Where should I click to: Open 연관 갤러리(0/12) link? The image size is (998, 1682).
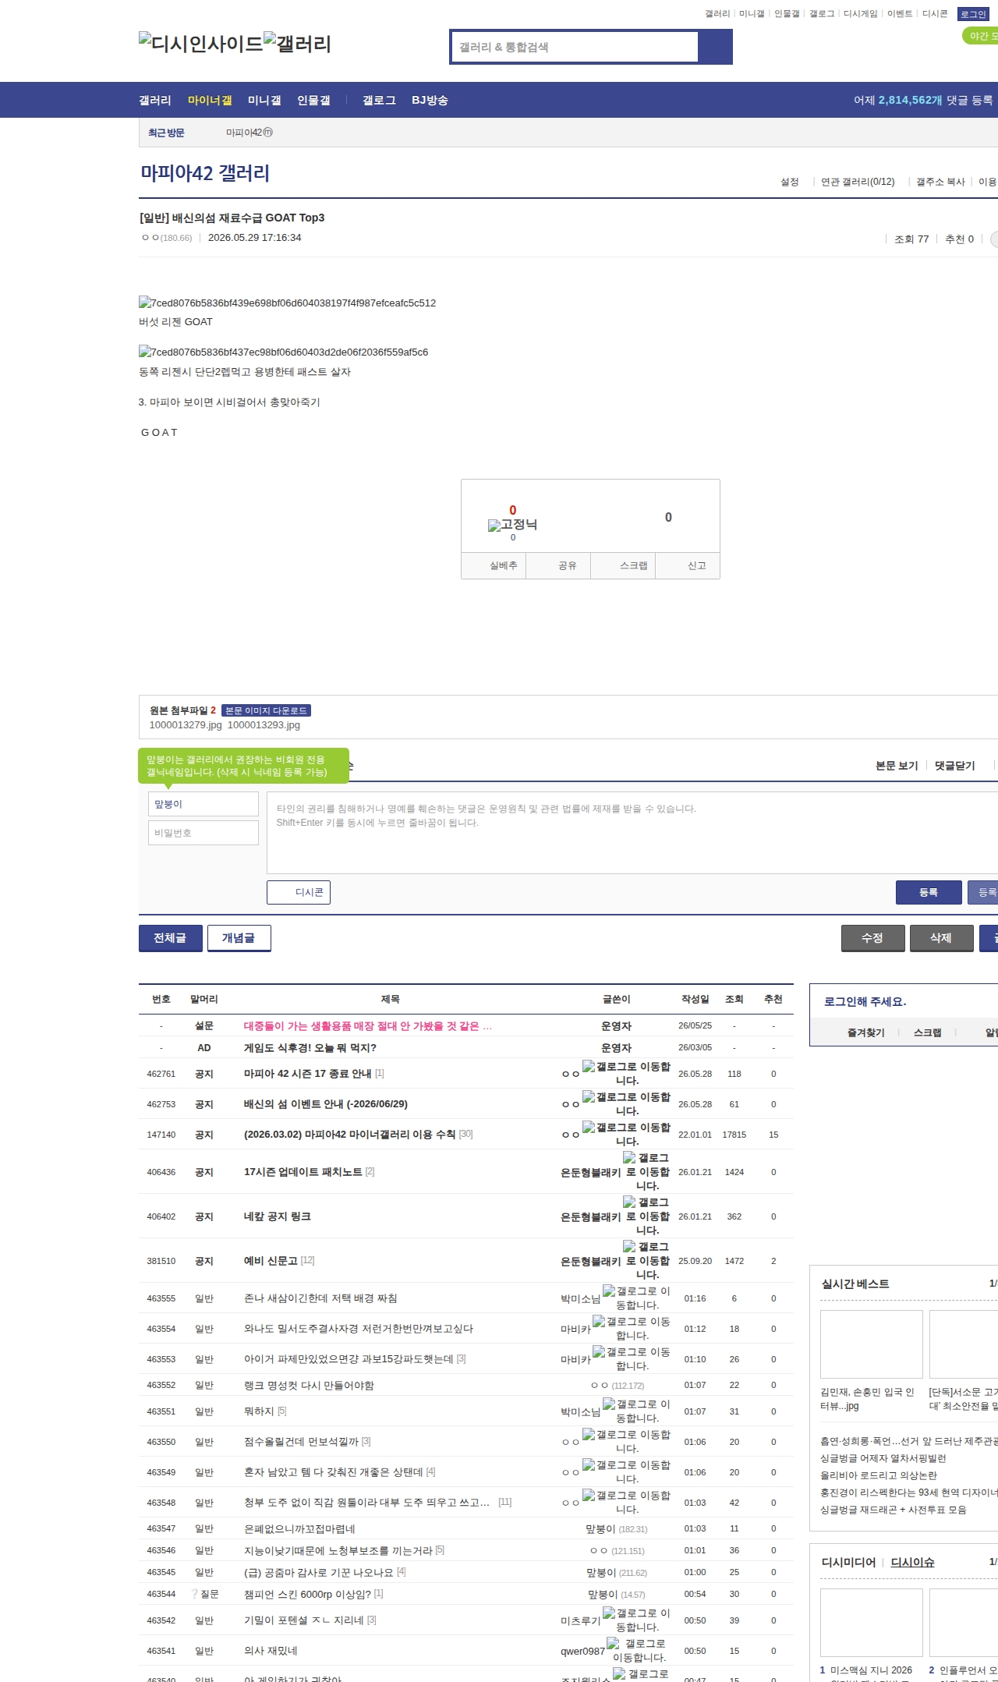858,182
